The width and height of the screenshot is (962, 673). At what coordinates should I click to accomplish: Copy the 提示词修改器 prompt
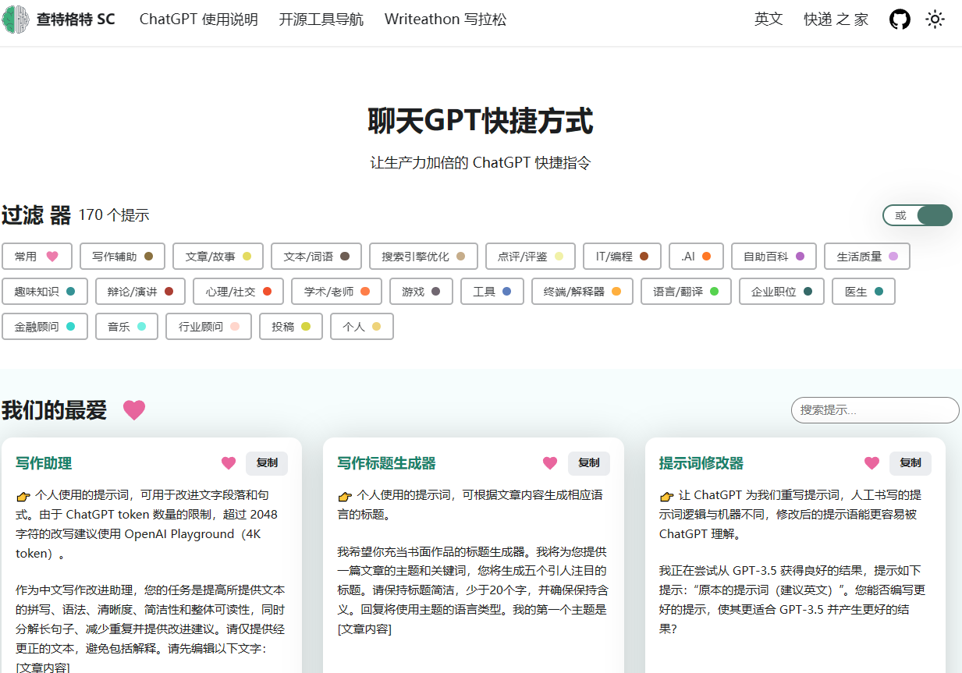[x=911, y=463]
